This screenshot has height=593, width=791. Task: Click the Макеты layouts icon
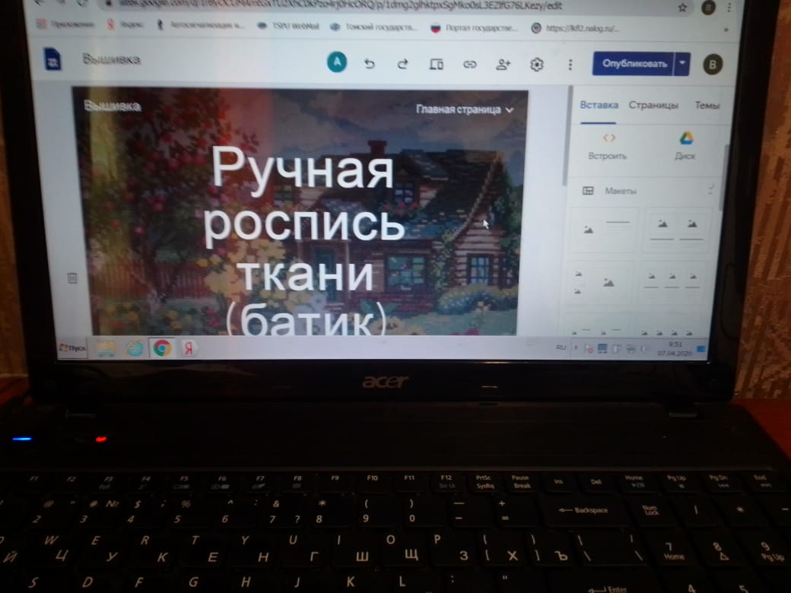588,191
